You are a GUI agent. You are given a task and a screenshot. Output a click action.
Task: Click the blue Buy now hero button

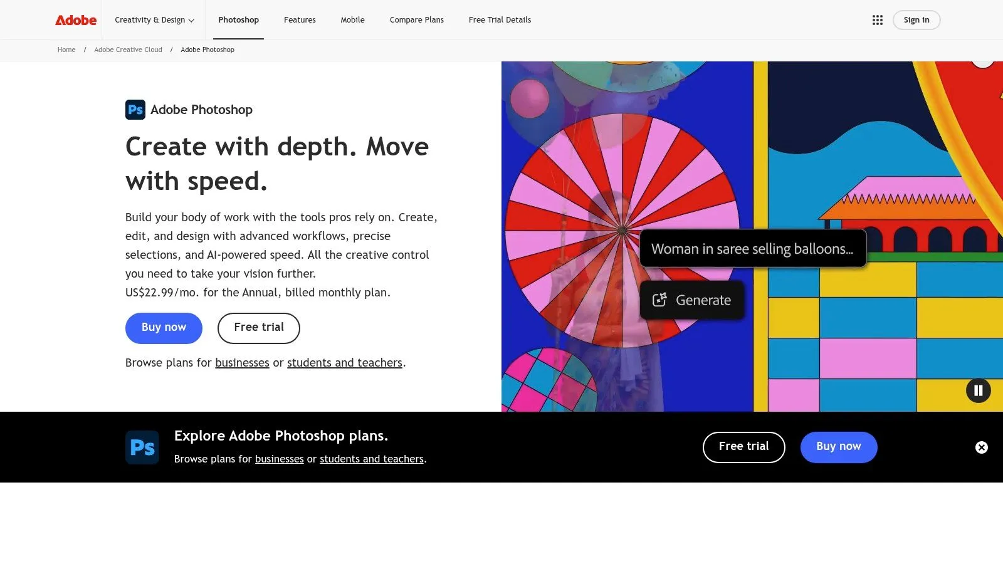[x=164, y=328]
